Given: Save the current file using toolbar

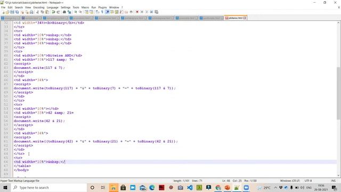Looking at the screenshot, I should pos(12,12).
